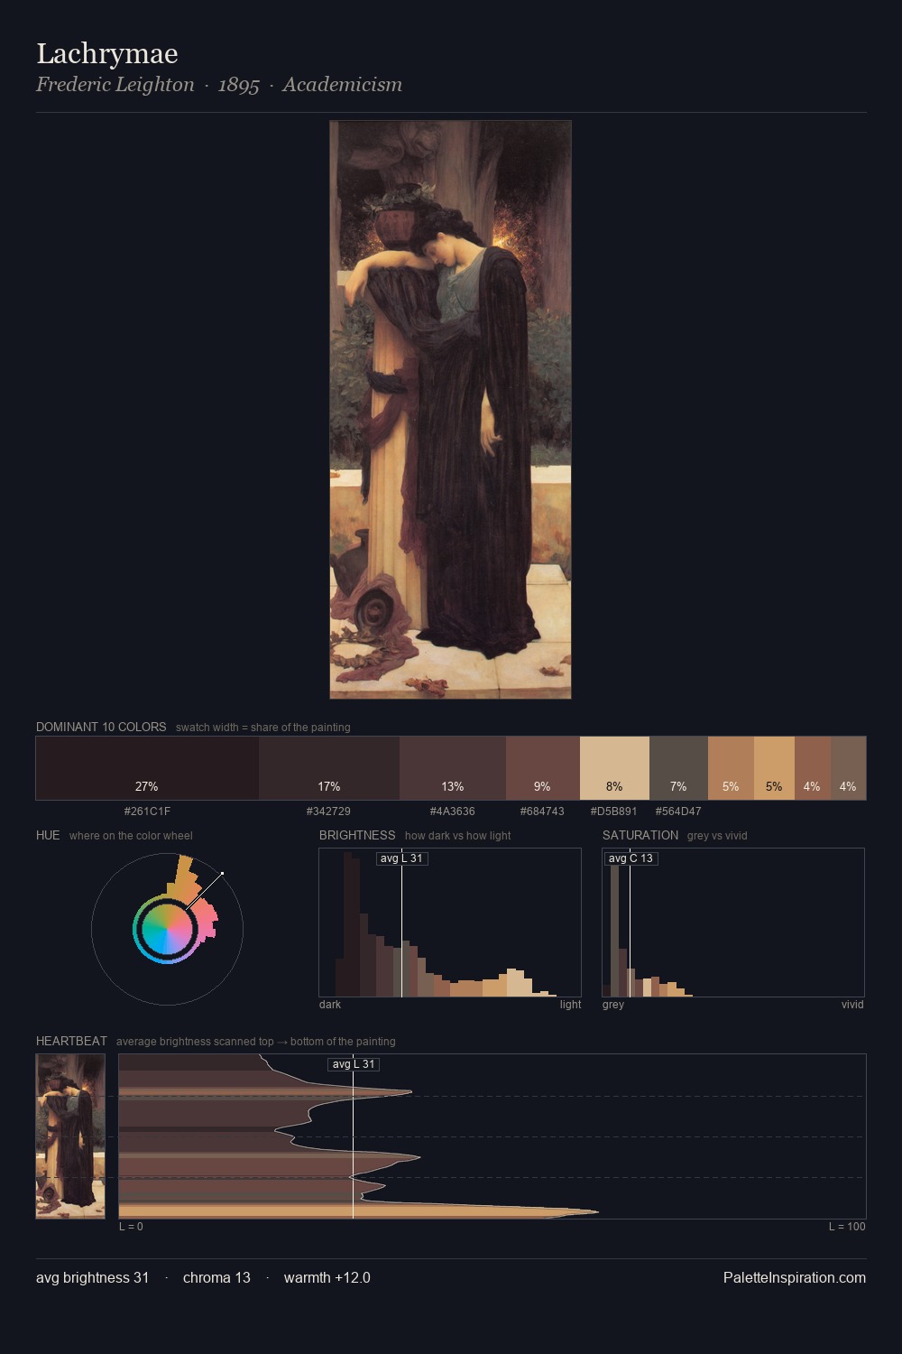Click the avg C 13 label in Saturation chart
The width and height of the screenshot is (902, 1354).
pos(630,858)
